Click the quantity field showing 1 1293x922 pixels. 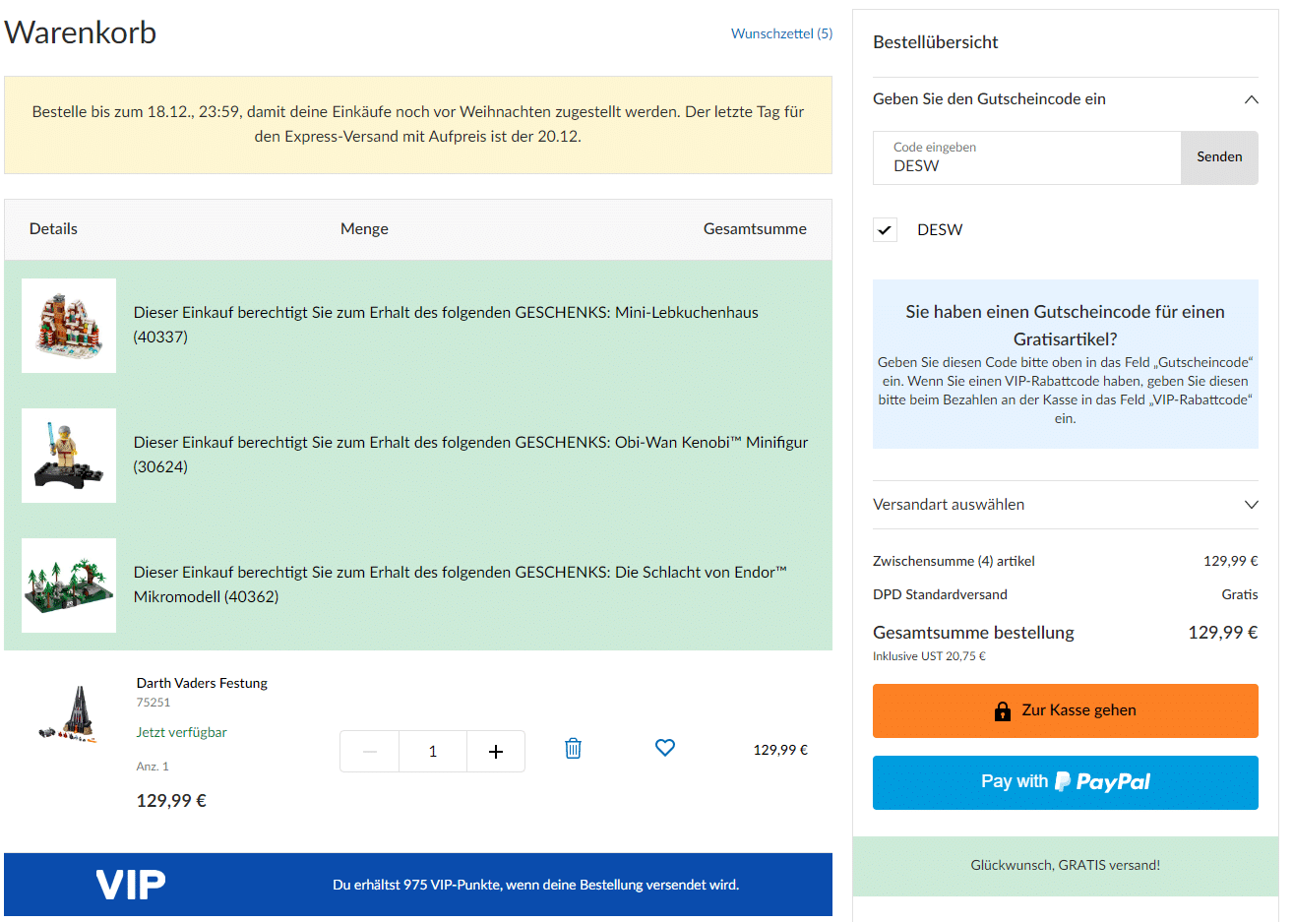(x=433, y=752)
